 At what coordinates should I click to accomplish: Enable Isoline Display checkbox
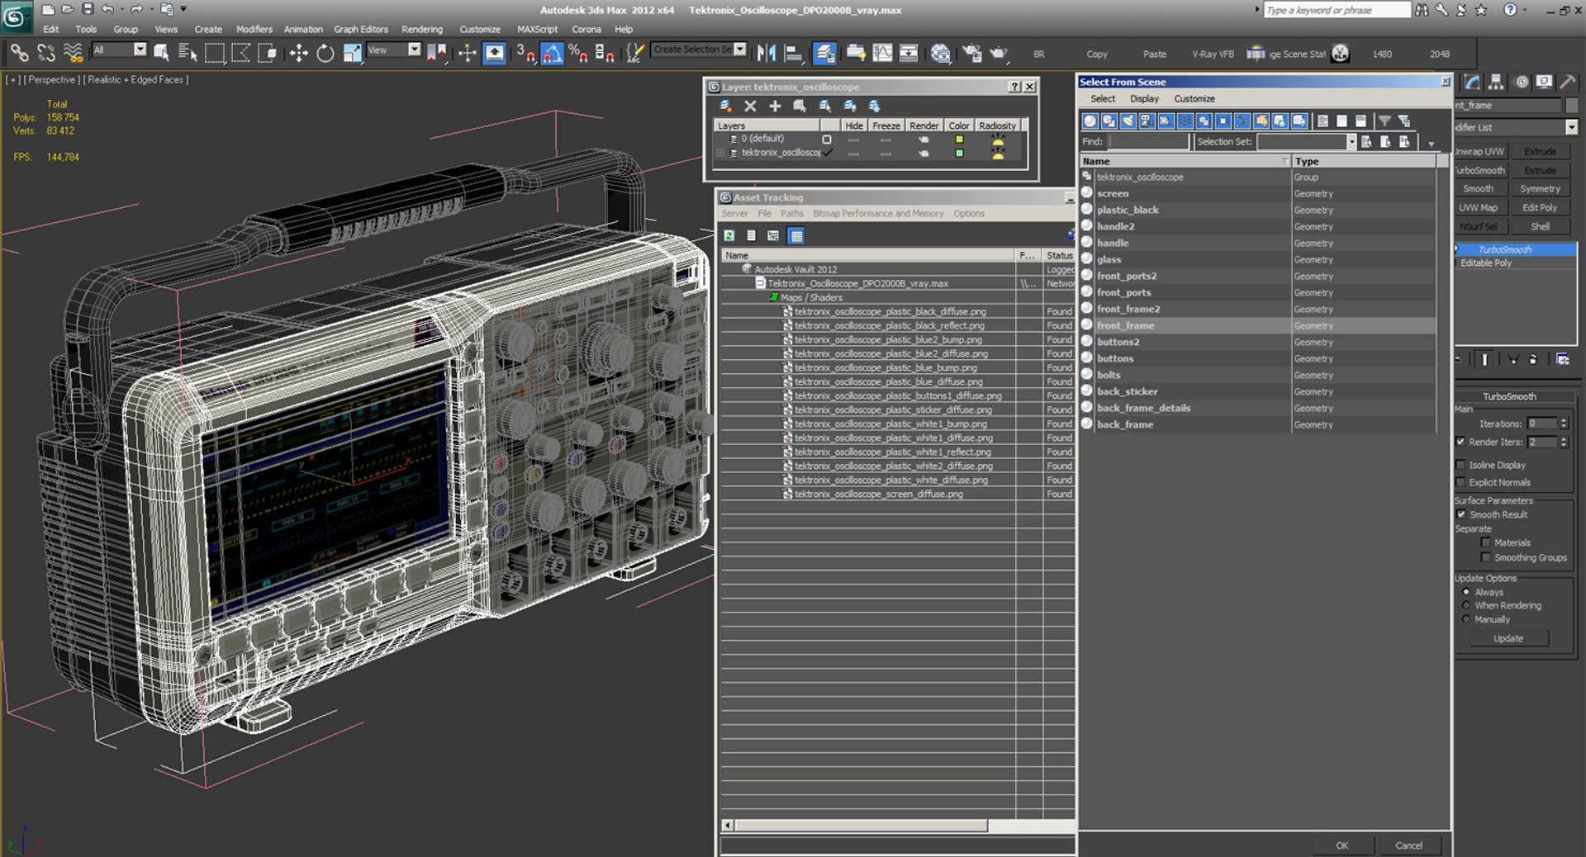1460,465
